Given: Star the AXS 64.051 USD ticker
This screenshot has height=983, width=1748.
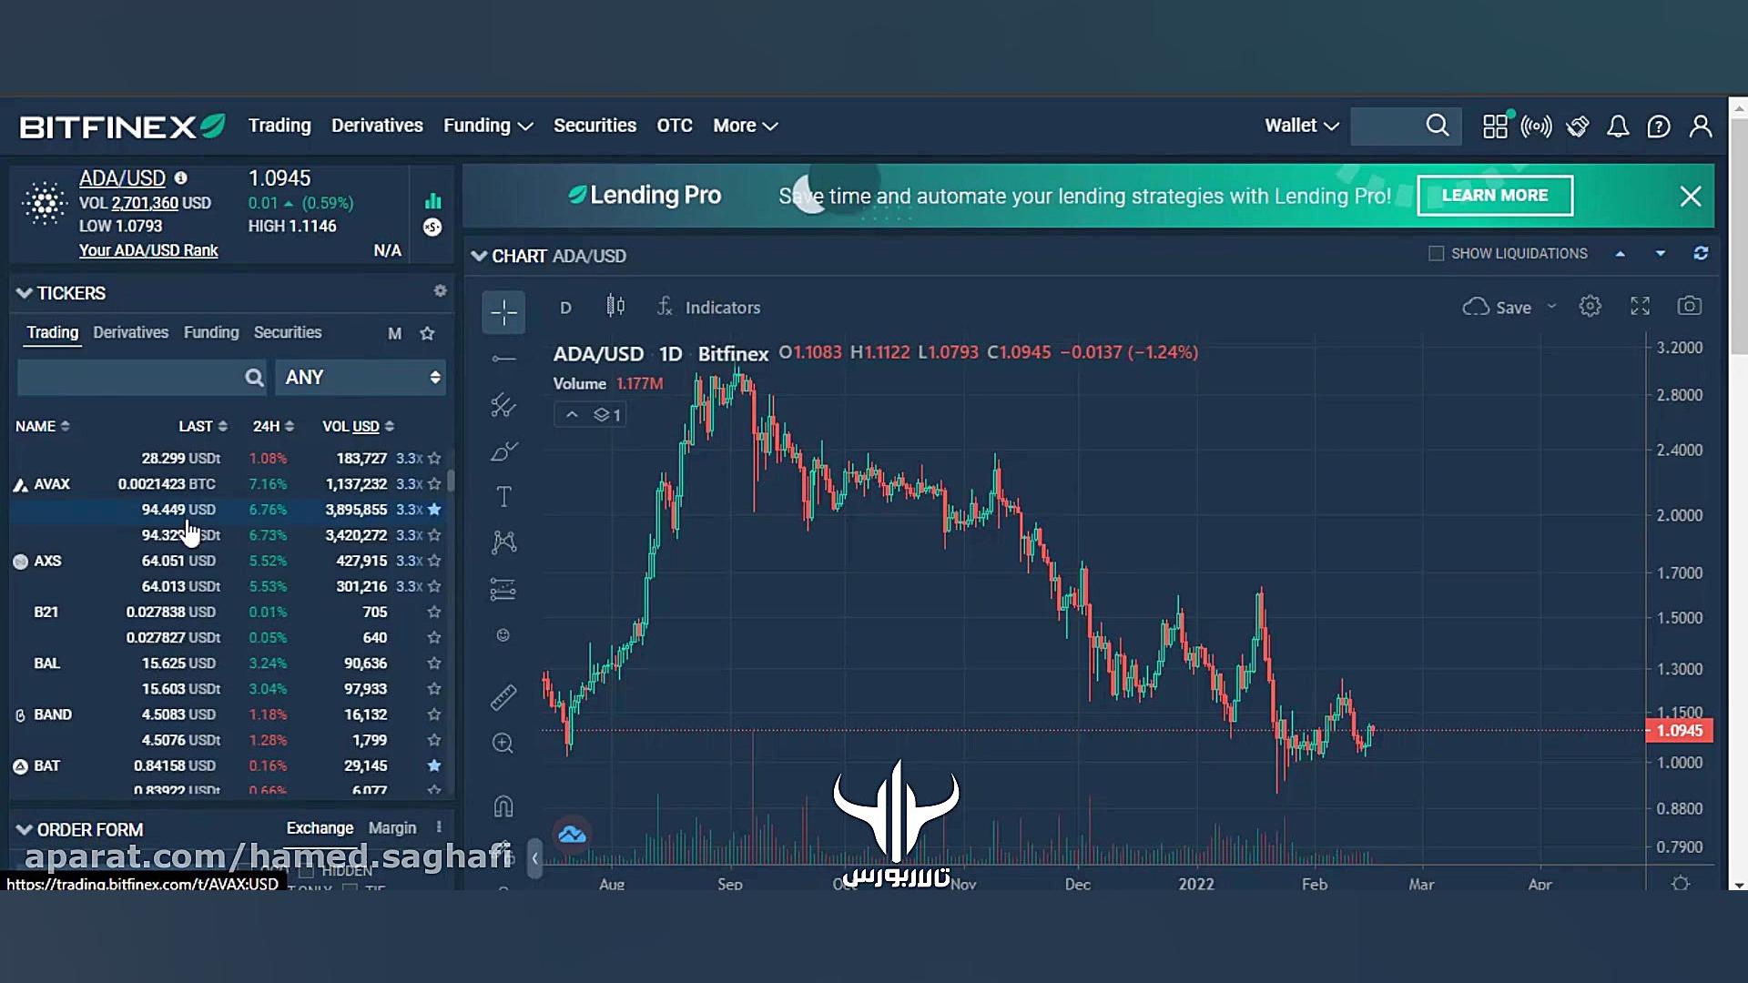Looking at the screenshot, I should (x=434, y=561).
